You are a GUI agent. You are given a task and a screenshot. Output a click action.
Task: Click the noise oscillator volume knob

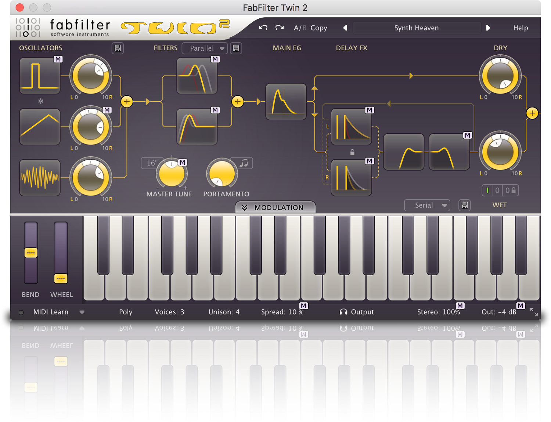(90, 178)
